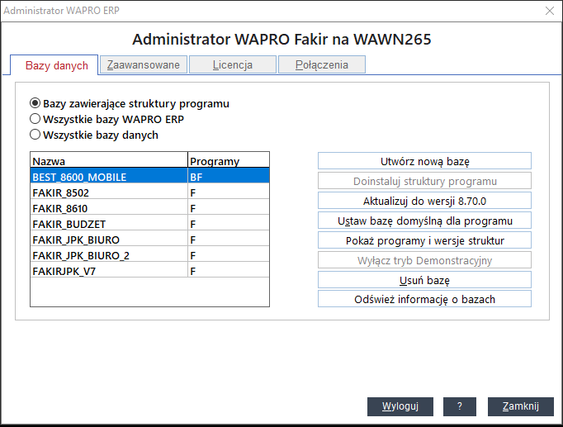Select the BEST_8600_MOBILE database row
This screenshot has height=427, width=563.
click(x=149, y=177)
